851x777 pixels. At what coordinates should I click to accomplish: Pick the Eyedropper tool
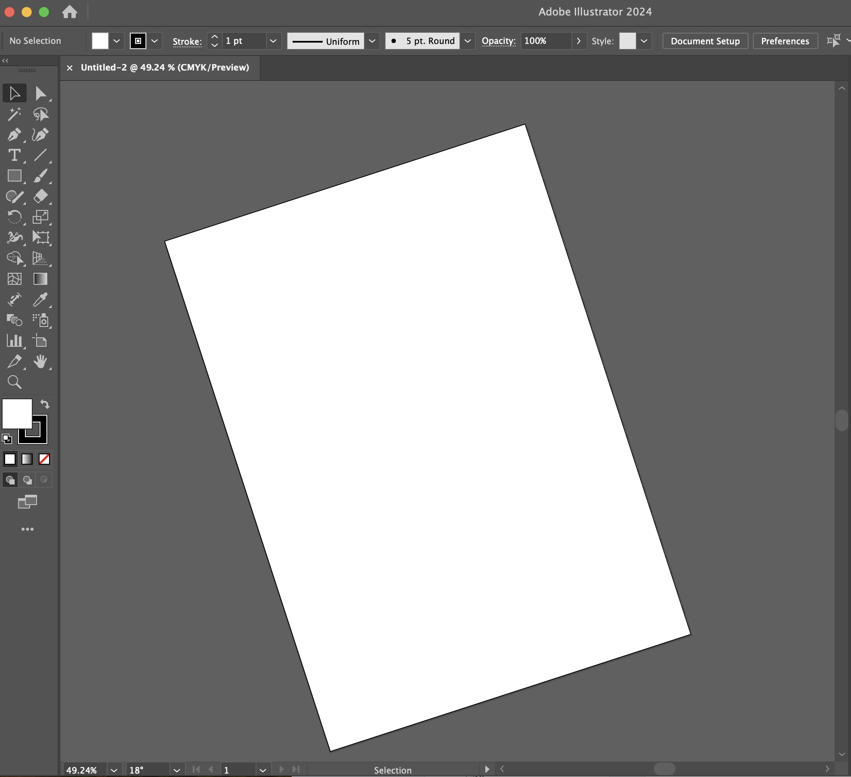(40, 300)
